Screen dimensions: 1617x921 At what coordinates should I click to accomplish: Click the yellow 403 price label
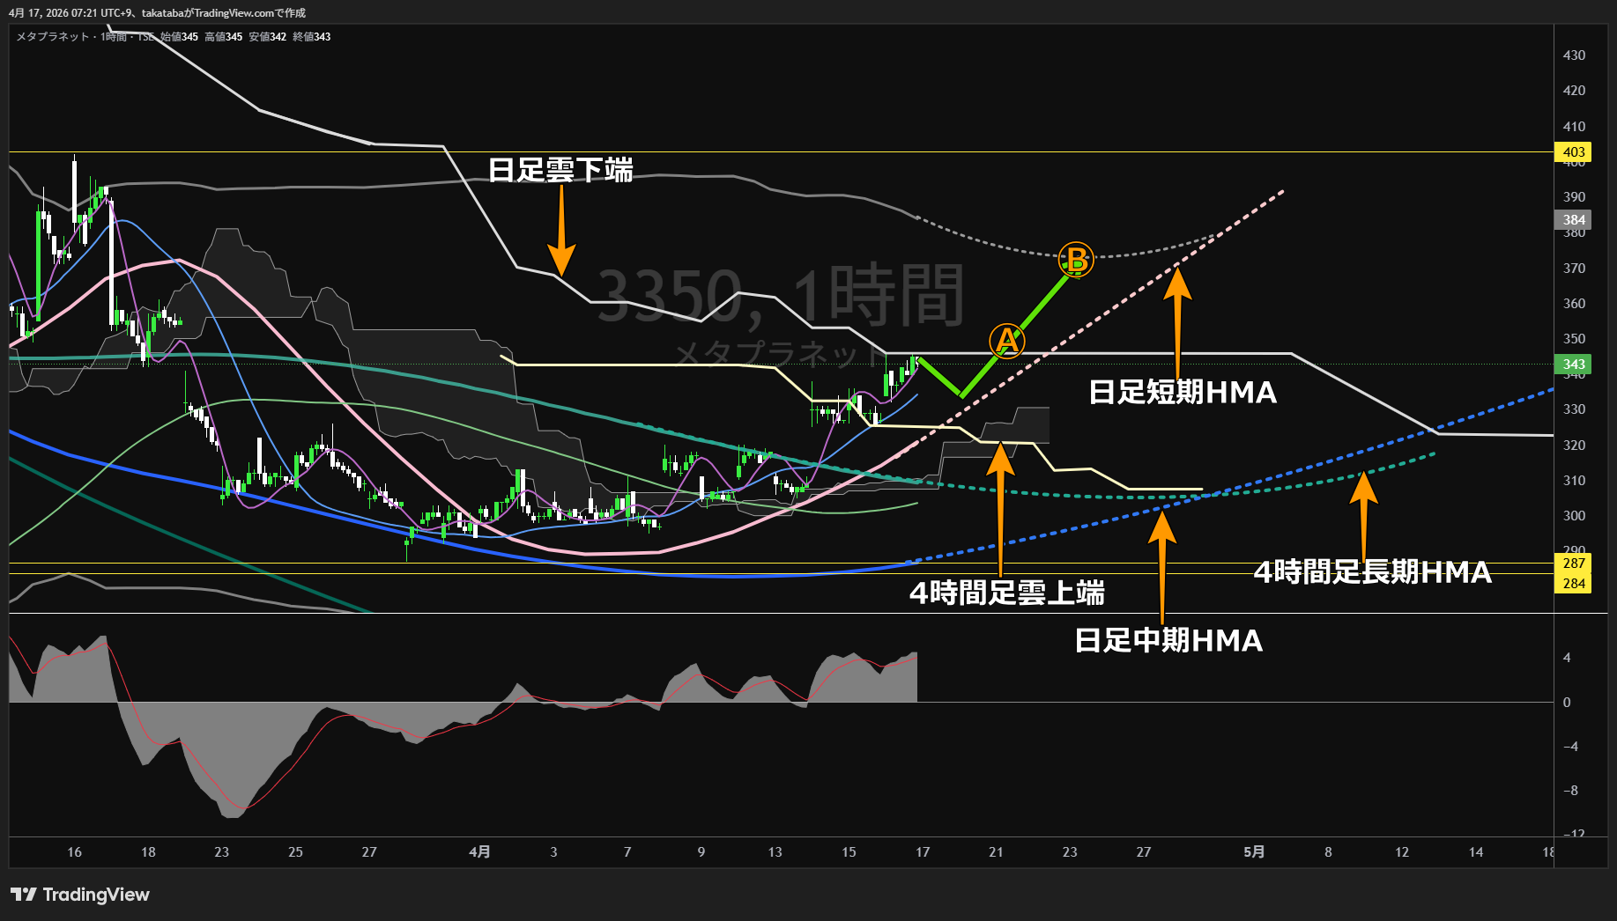click(1573, 152)
